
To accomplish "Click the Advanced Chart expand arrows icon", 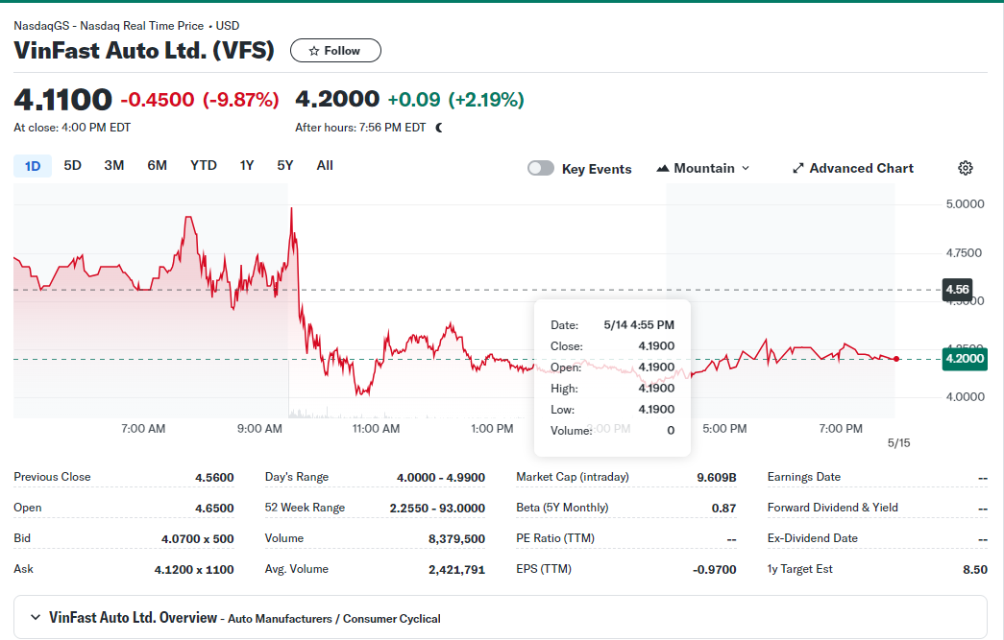I will [797, 168].
